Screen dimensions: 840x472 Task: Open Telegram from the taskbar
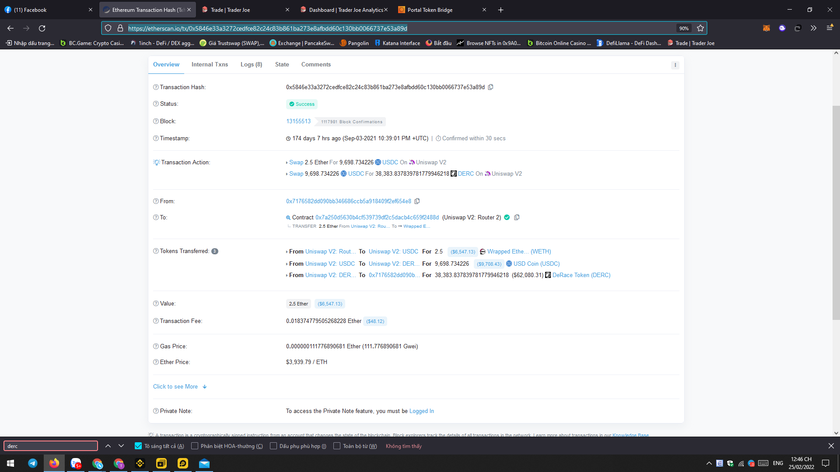[33, 463]
